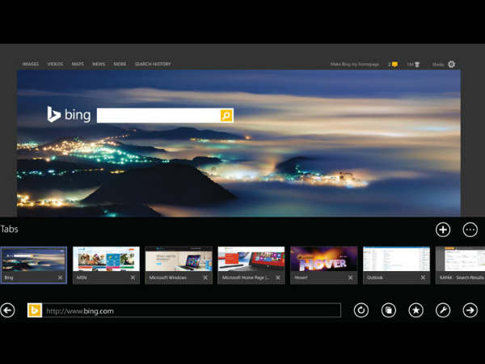
Task: Go forward with the right arrow button
Action: [x=470, y=310]
